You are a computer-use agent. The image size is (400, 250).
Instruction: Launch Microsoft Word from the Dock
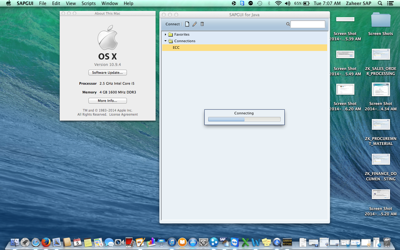[256, 242]
